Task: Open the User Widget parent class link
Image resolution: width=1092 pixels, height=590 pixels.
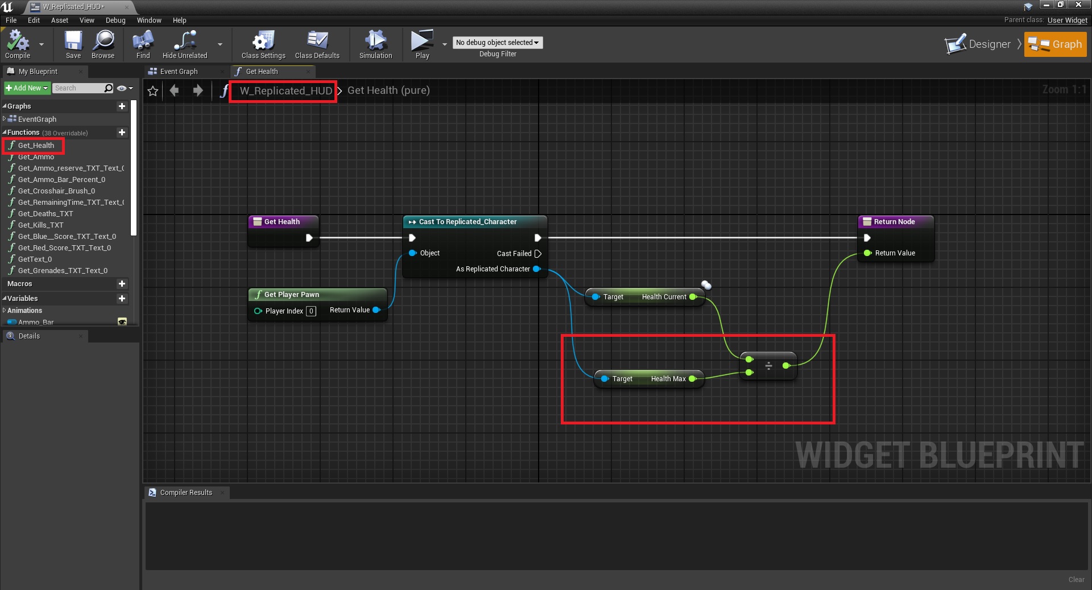Action: (x=1067, y=20)
